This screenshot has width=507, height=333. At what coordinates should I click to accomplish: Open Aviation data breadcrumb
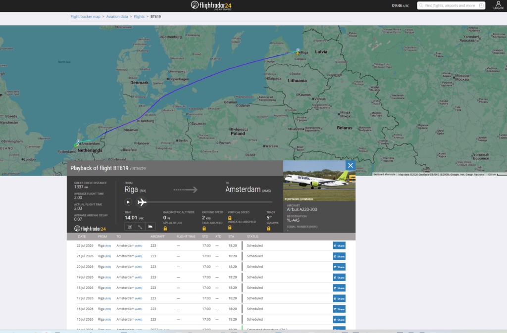117,16
